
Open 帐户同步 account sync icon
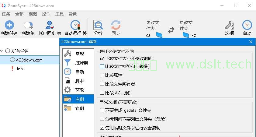click(x=50, y=25)
